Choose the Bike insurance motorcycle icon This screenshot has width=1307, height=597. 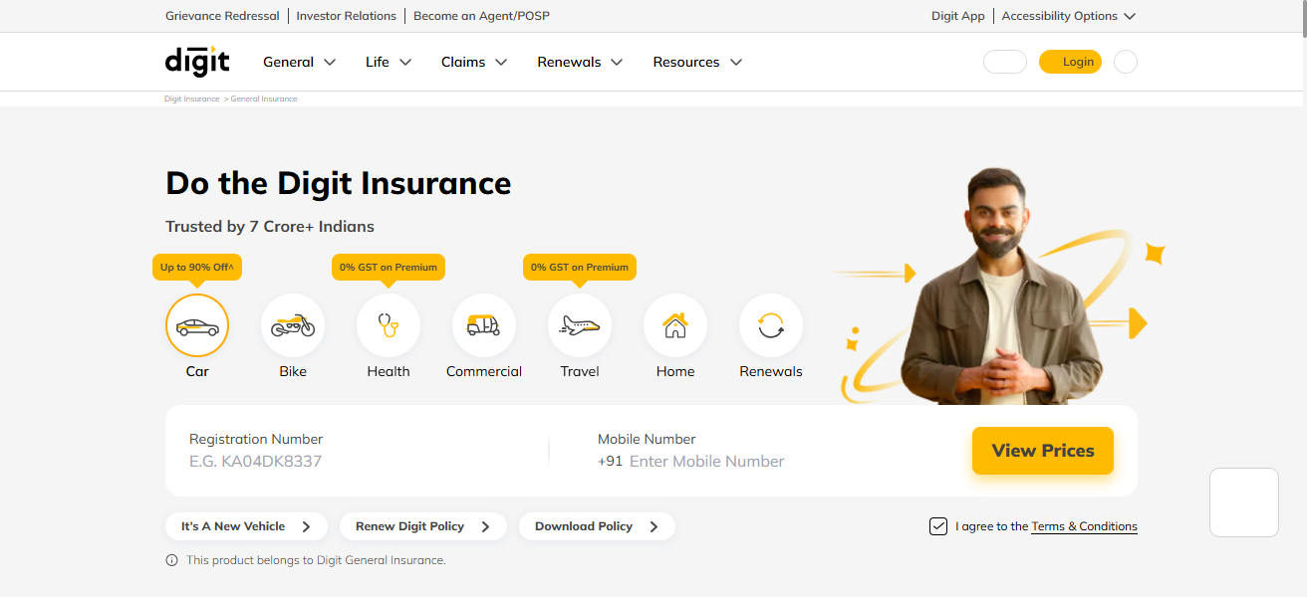[x=293, y=325]
